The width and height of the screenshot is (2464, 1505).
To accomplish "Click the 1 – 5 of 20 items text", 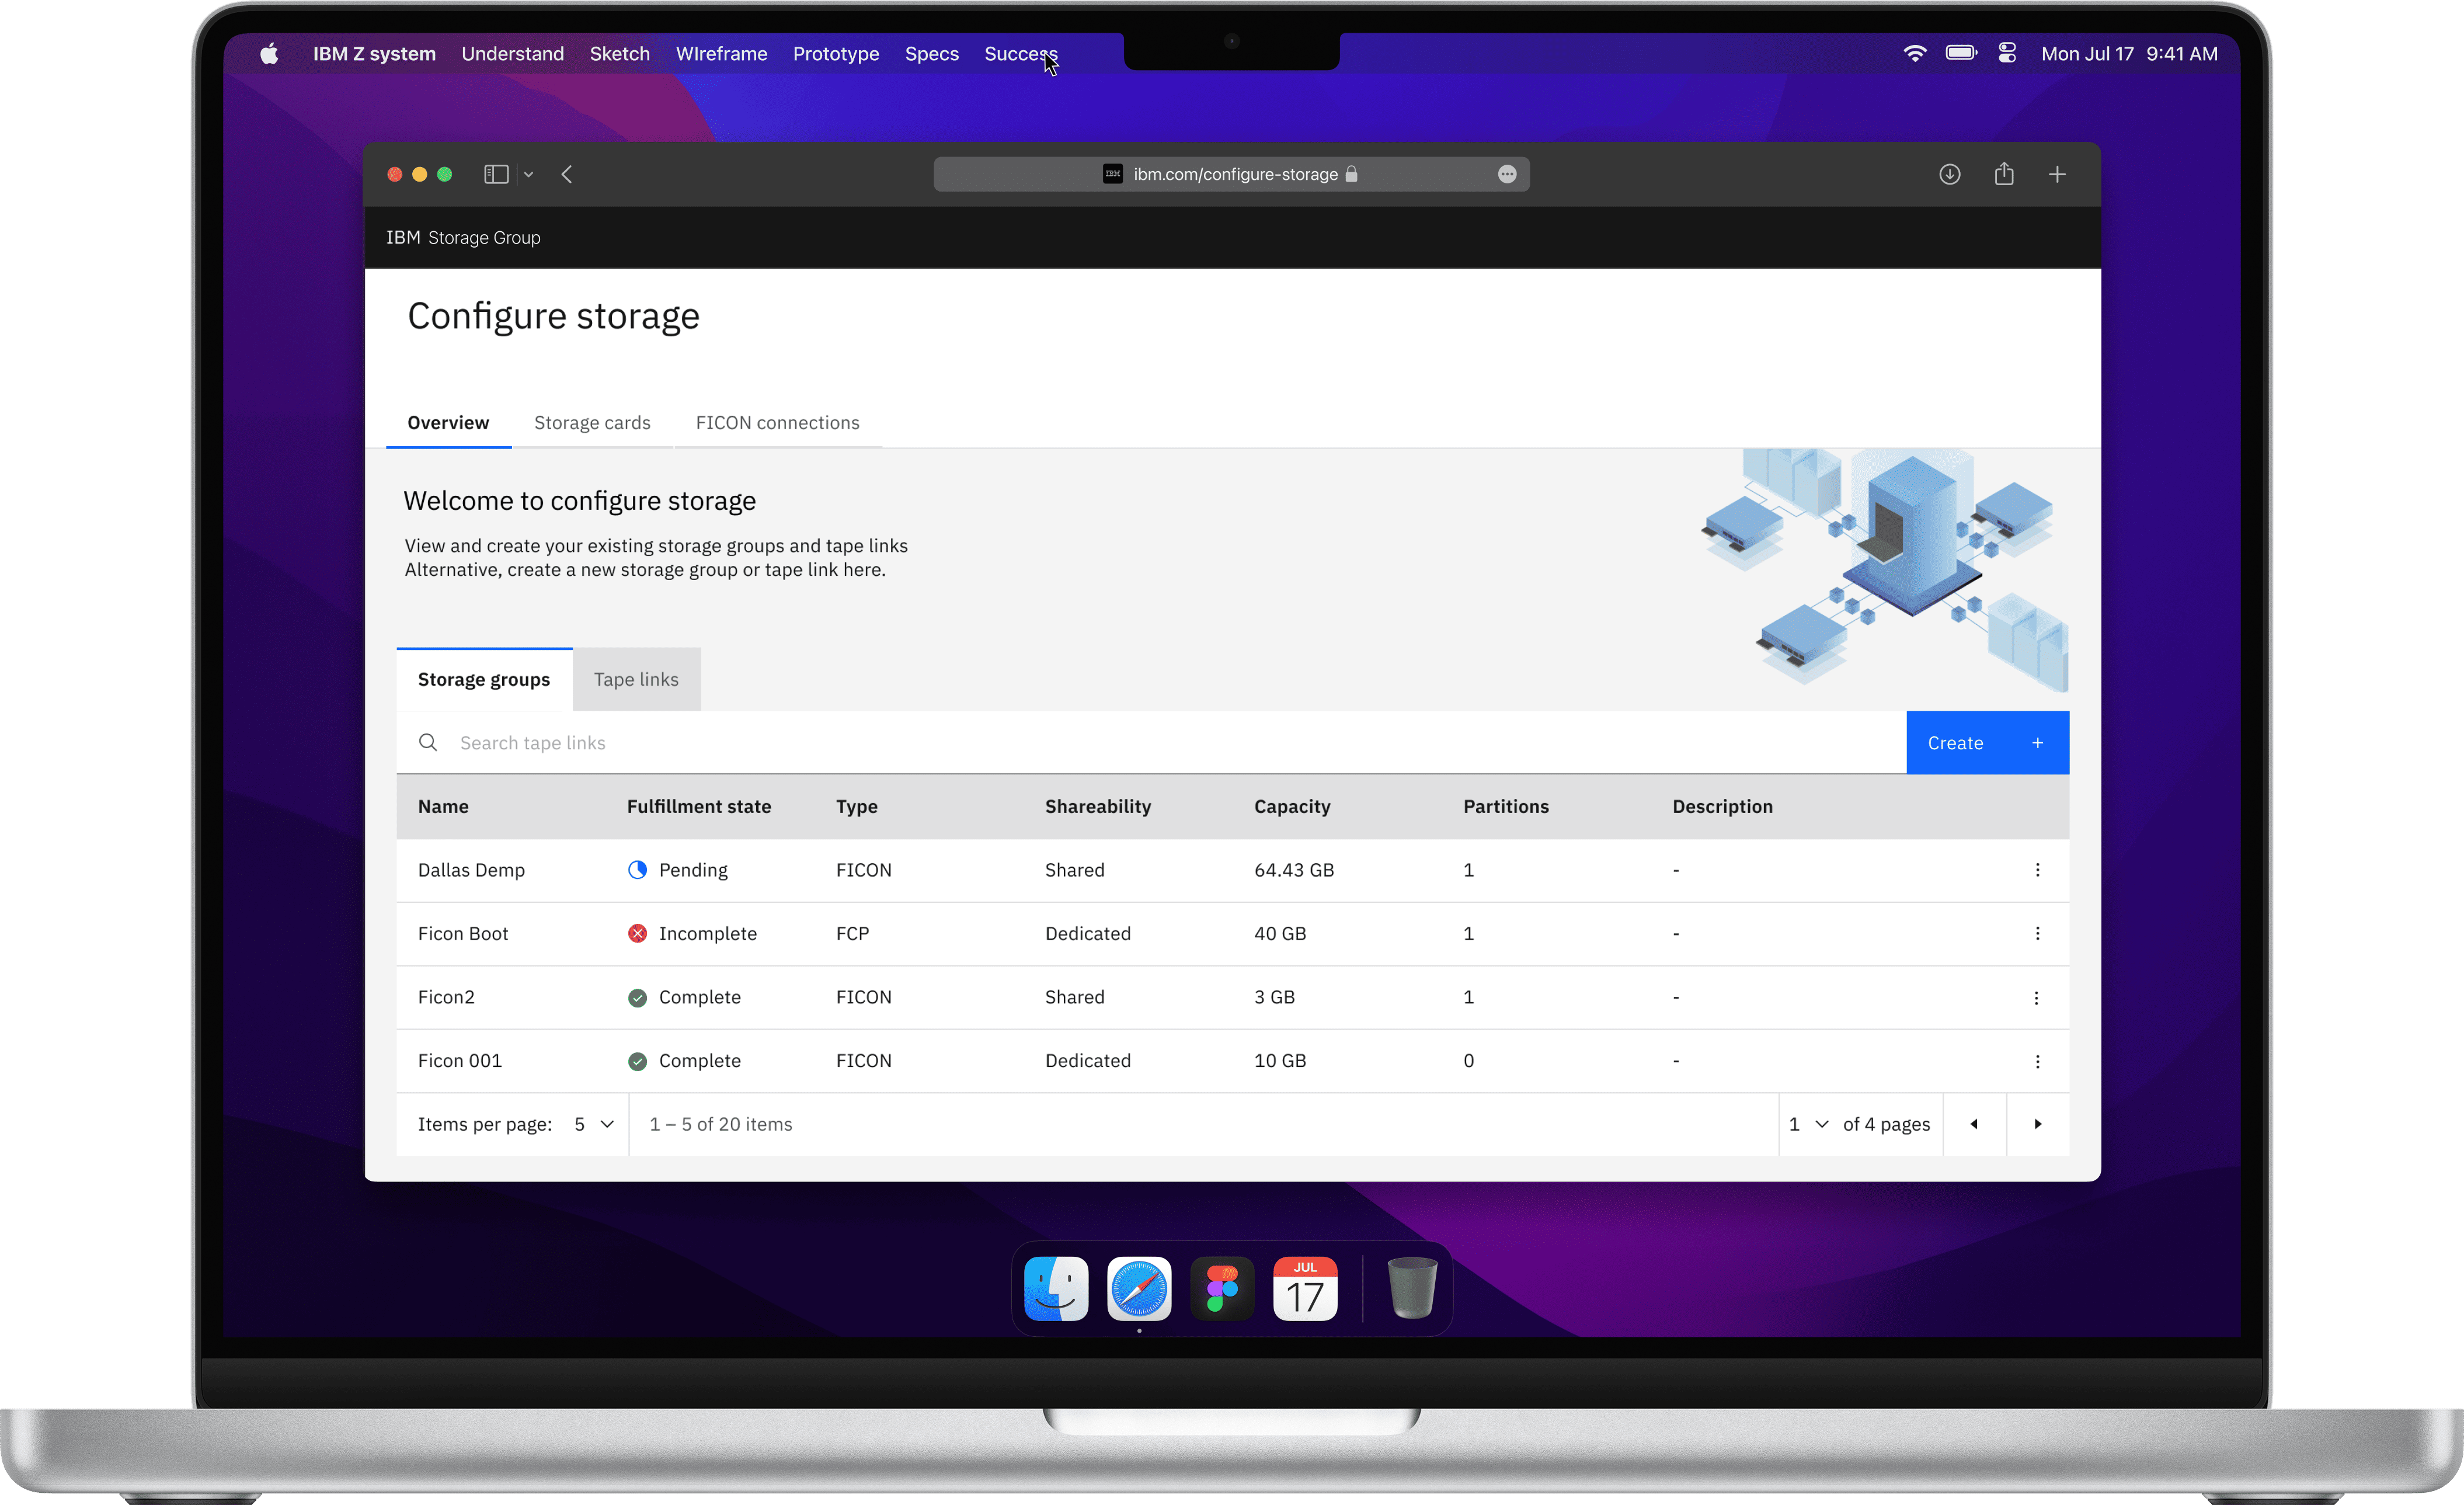I will (x=721, y=1124).
